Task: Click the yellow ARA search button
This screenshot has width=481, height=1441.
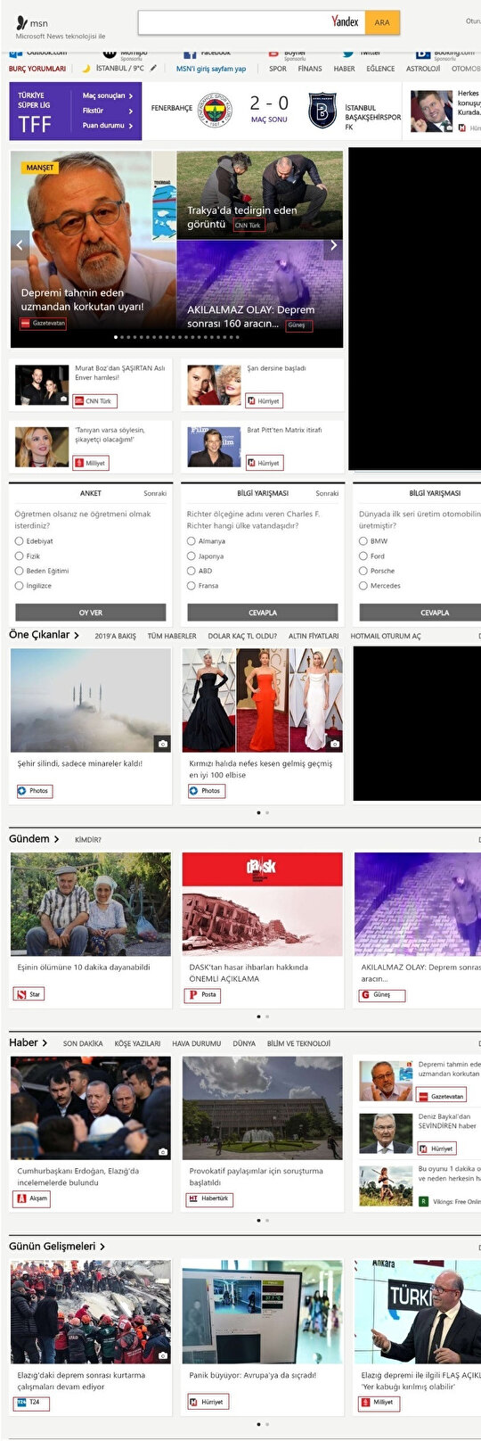Action: pyautogui.click(x=382, y=22)
